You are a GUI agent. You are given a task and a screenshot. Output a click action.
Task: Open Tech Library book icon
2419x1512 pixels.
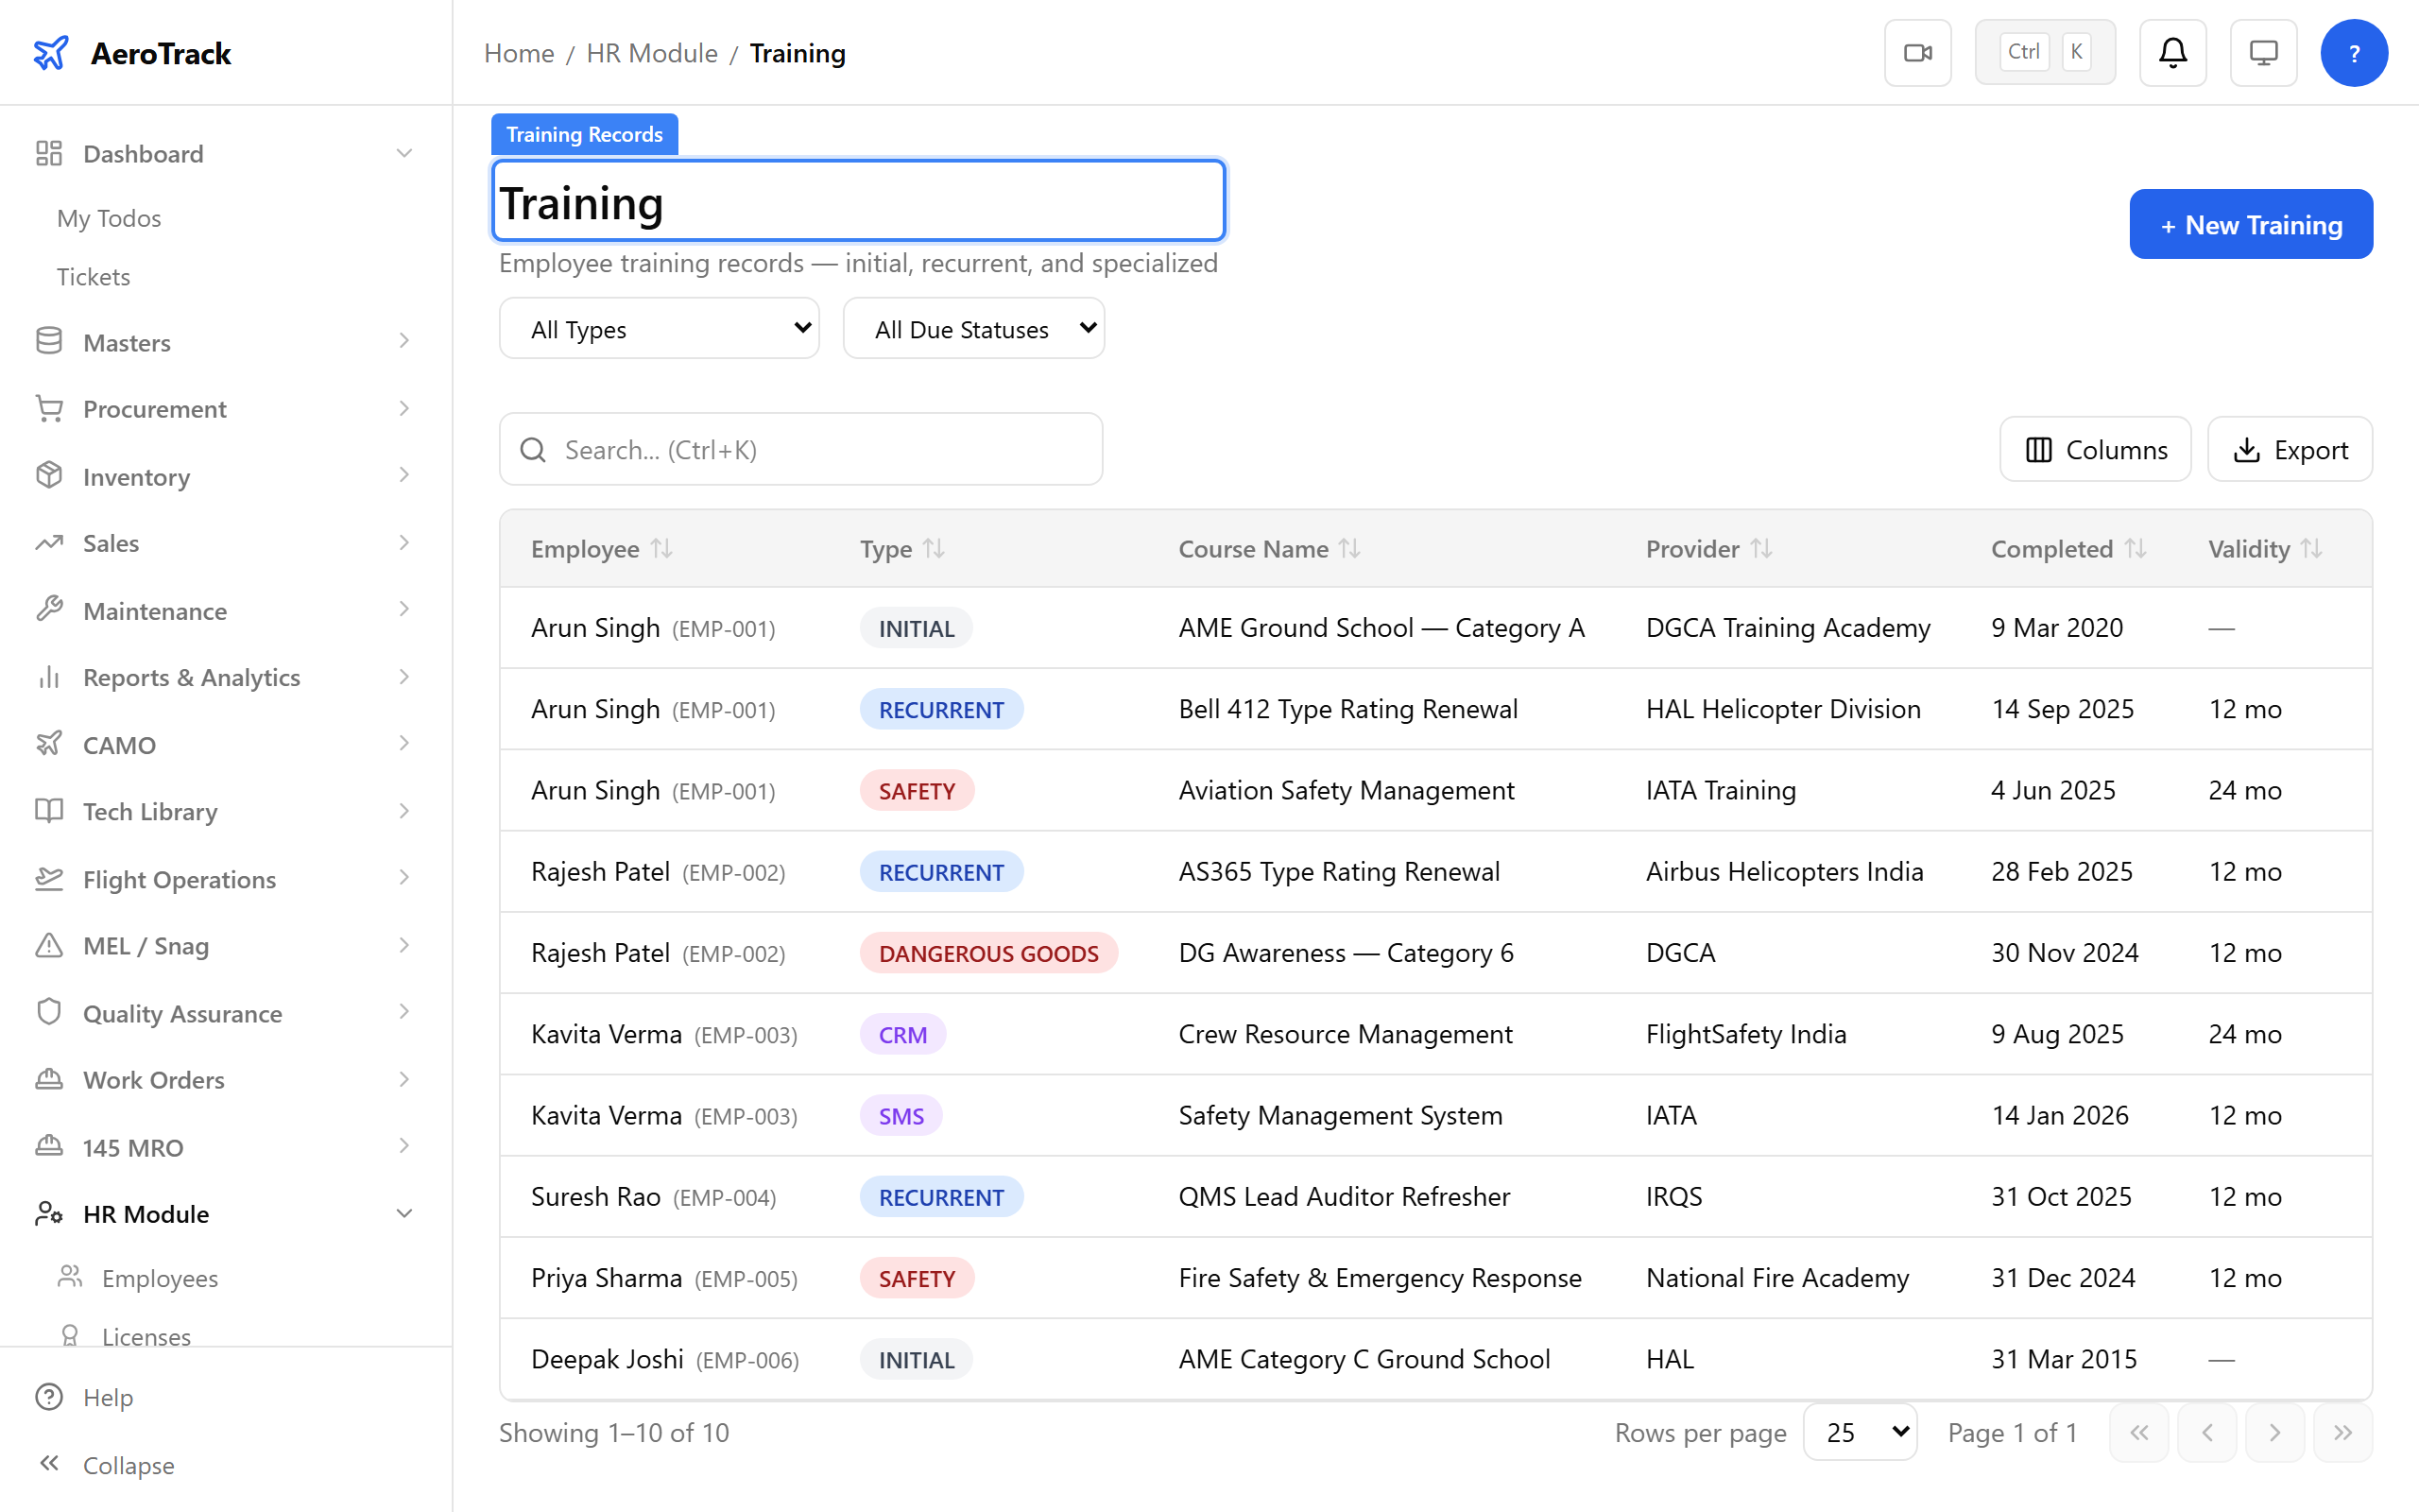click(x=49, y=811)
